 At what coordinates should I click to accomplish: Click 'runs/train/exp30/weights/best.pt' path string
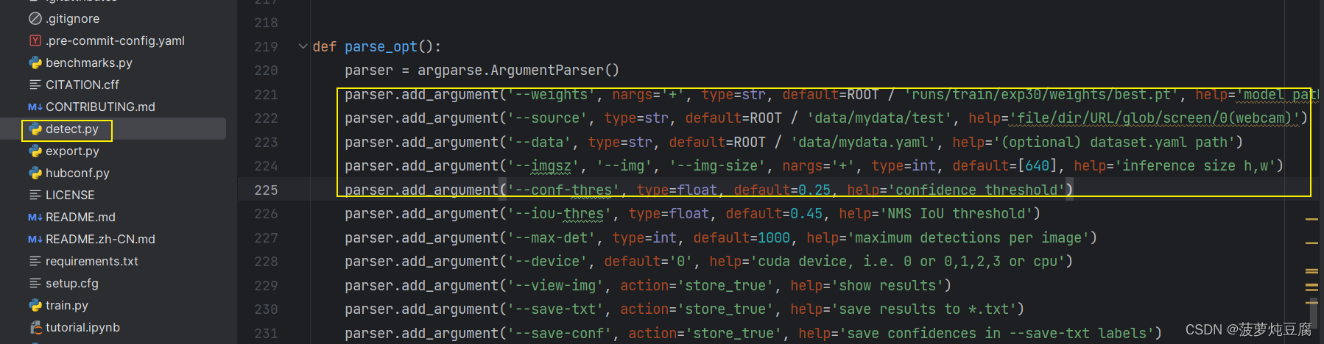(x=1041, y=95)
